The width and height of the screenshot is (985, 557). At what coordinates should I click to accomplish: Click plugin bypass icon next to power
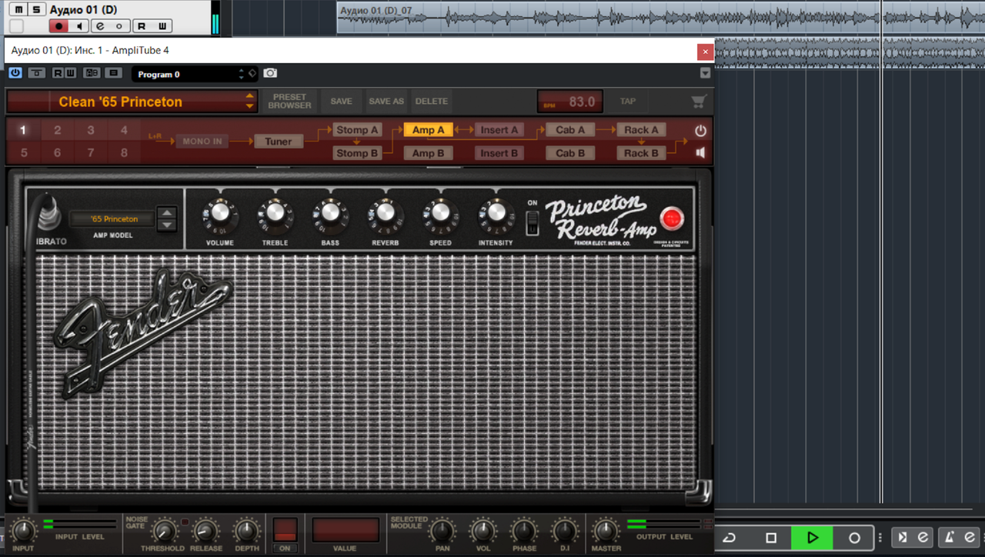[36, 73]
